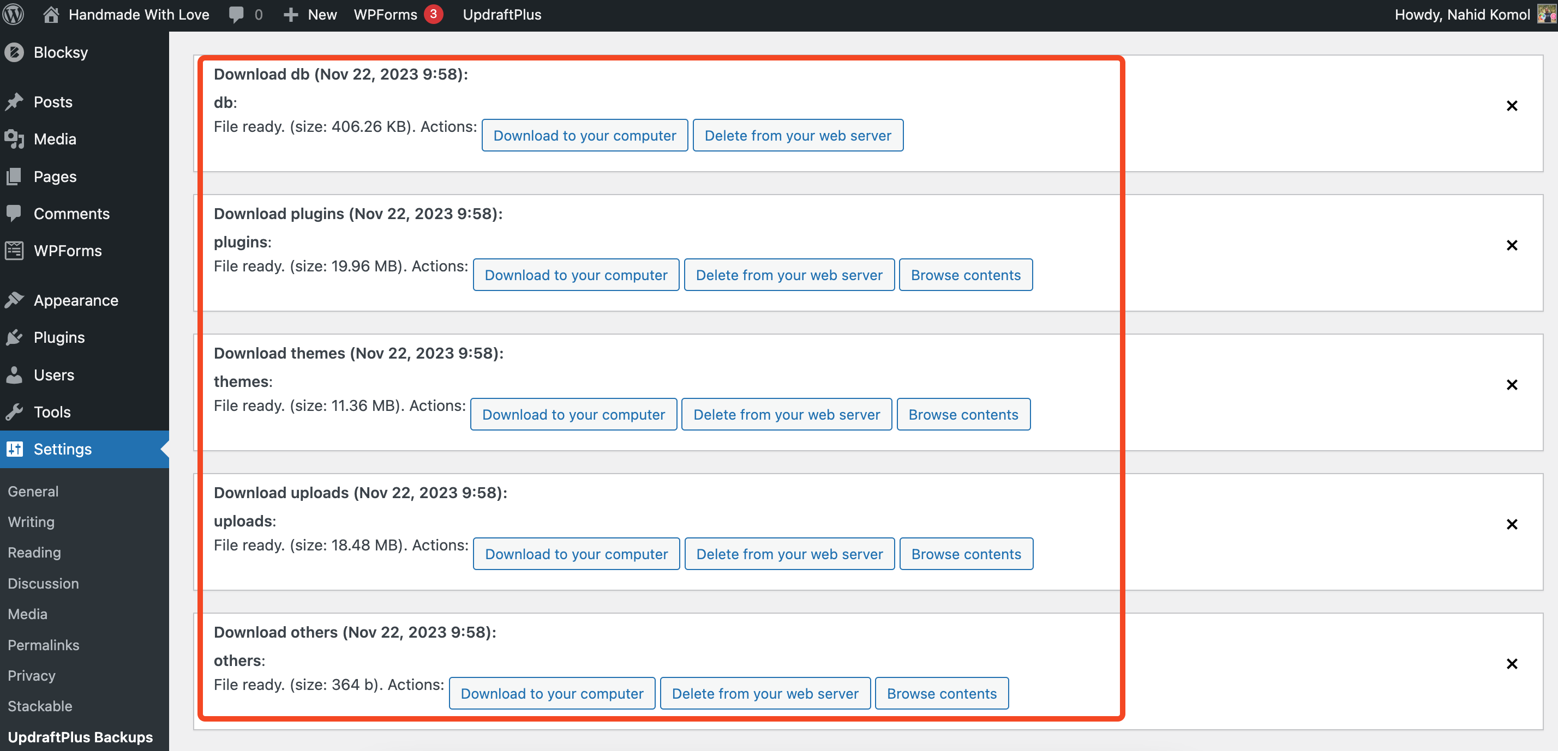The width and height of the screenshot is (1558, 751).
Task: Open UpdraftPlus Backups settings page
Action: pyautogui.click(x=80, y=736)
